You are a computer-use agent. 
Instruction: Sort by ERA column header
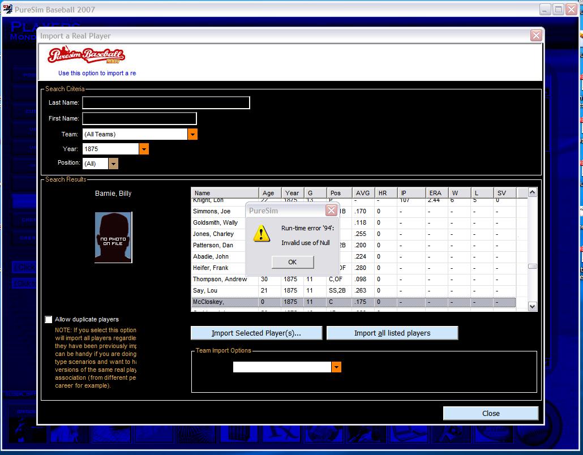(x=437, y=193)
